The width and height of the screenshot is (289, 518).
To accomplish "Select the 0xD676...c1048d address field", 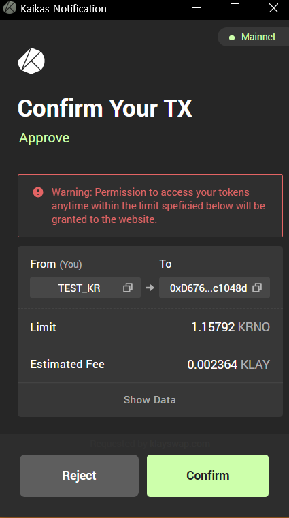I will point(214,288).
